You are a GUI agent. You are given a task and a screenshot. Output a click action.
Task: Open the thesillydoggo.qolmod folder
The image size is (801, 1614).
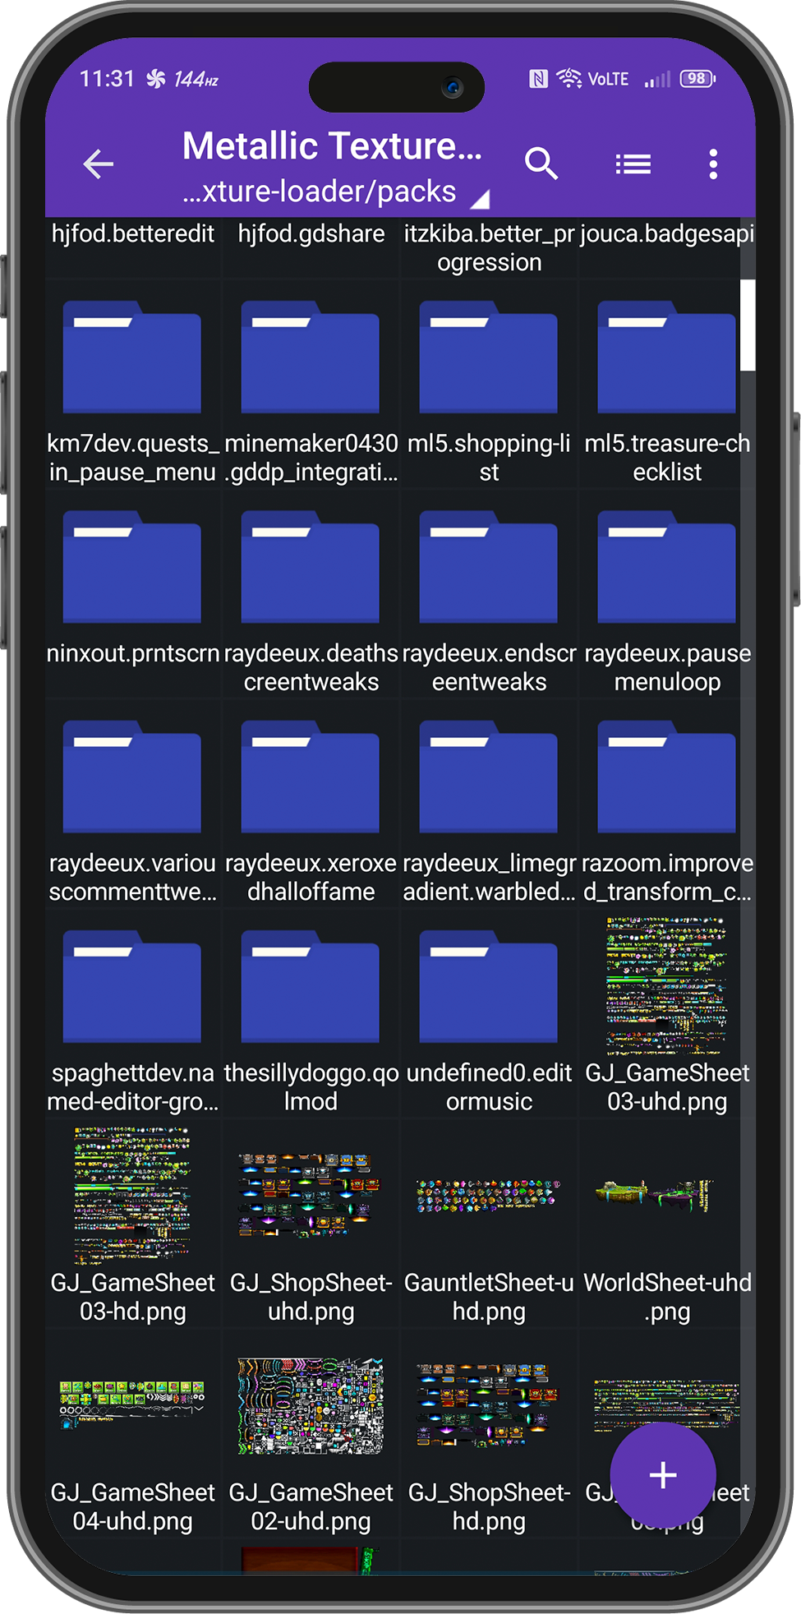[x=311, y=987]
